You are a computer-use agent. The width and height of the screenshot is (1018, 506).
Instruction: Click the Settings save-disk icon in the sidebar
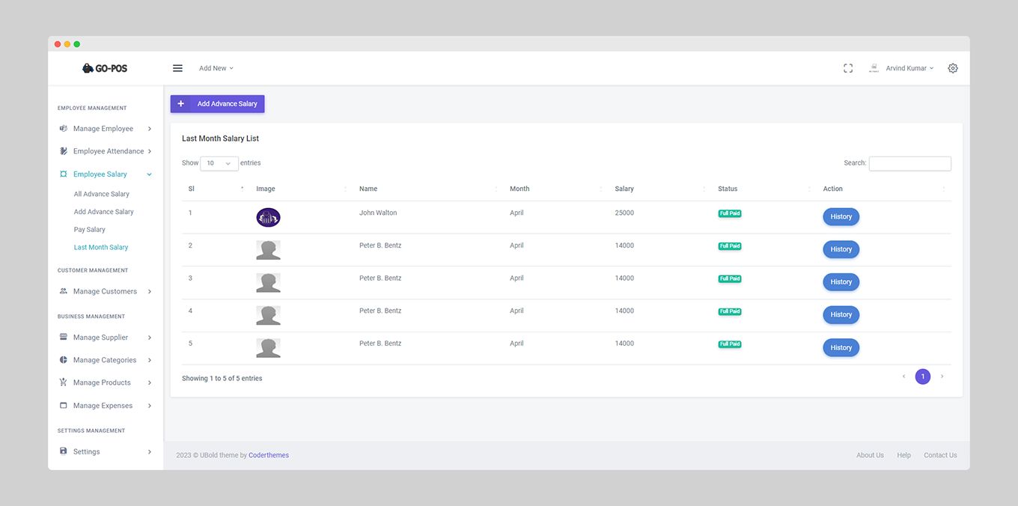(x=64, y=451)
